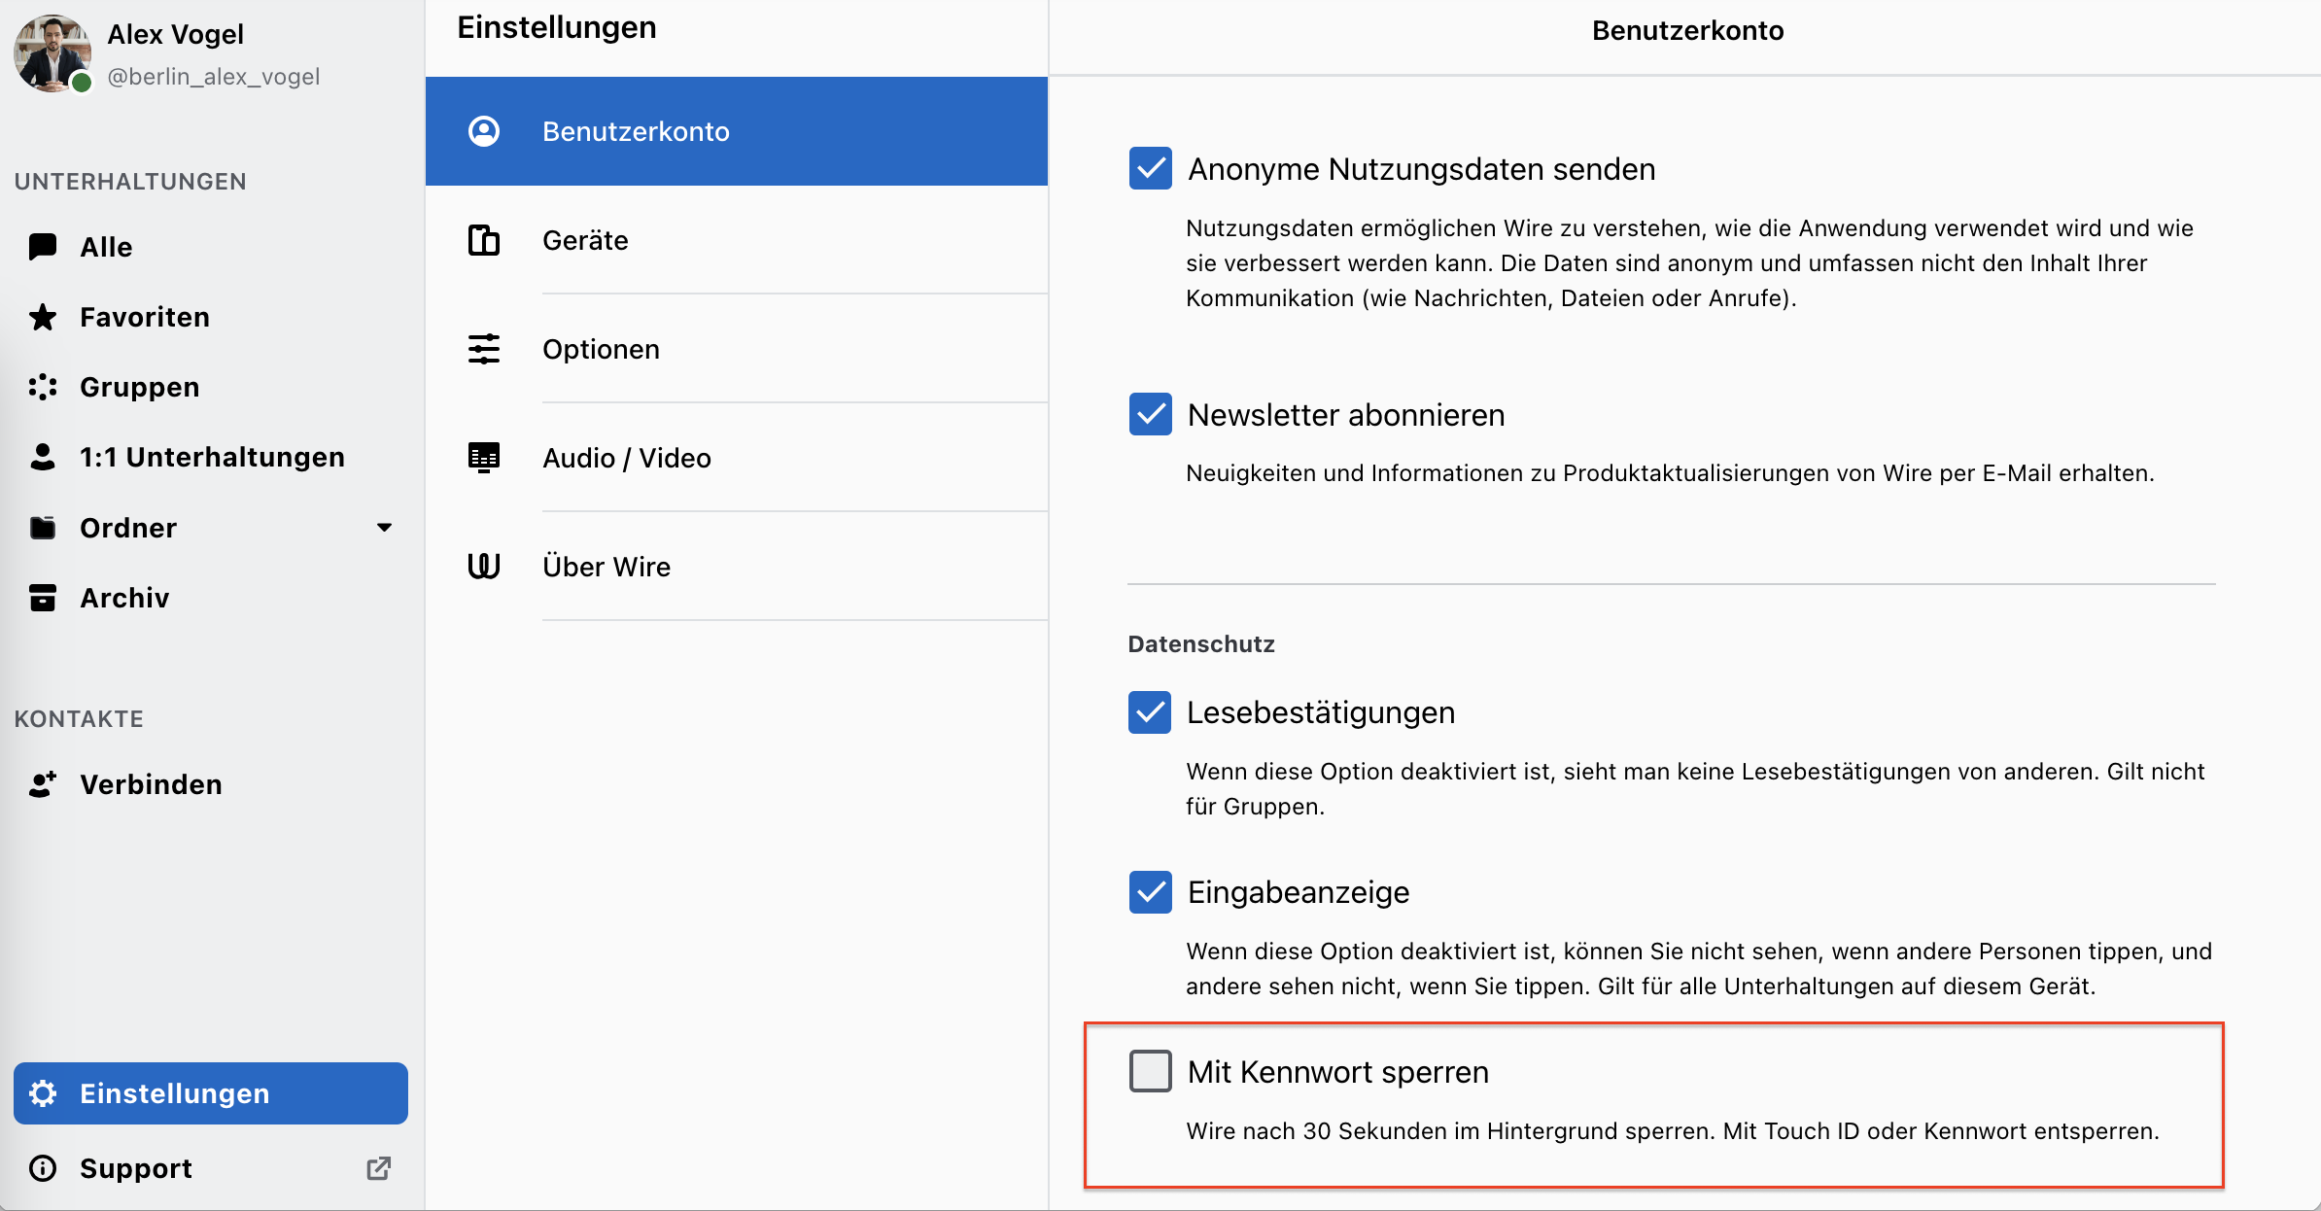Viewport: 2321px width, 1211px height.
Task: Disable the Eingabeanzeige checkbox
Action: pyautogui.click(x=1151, y=892)
